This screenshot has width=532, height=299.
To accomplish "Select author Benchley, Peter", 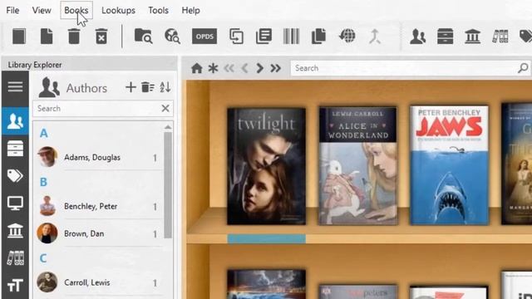I will [98, 206].
